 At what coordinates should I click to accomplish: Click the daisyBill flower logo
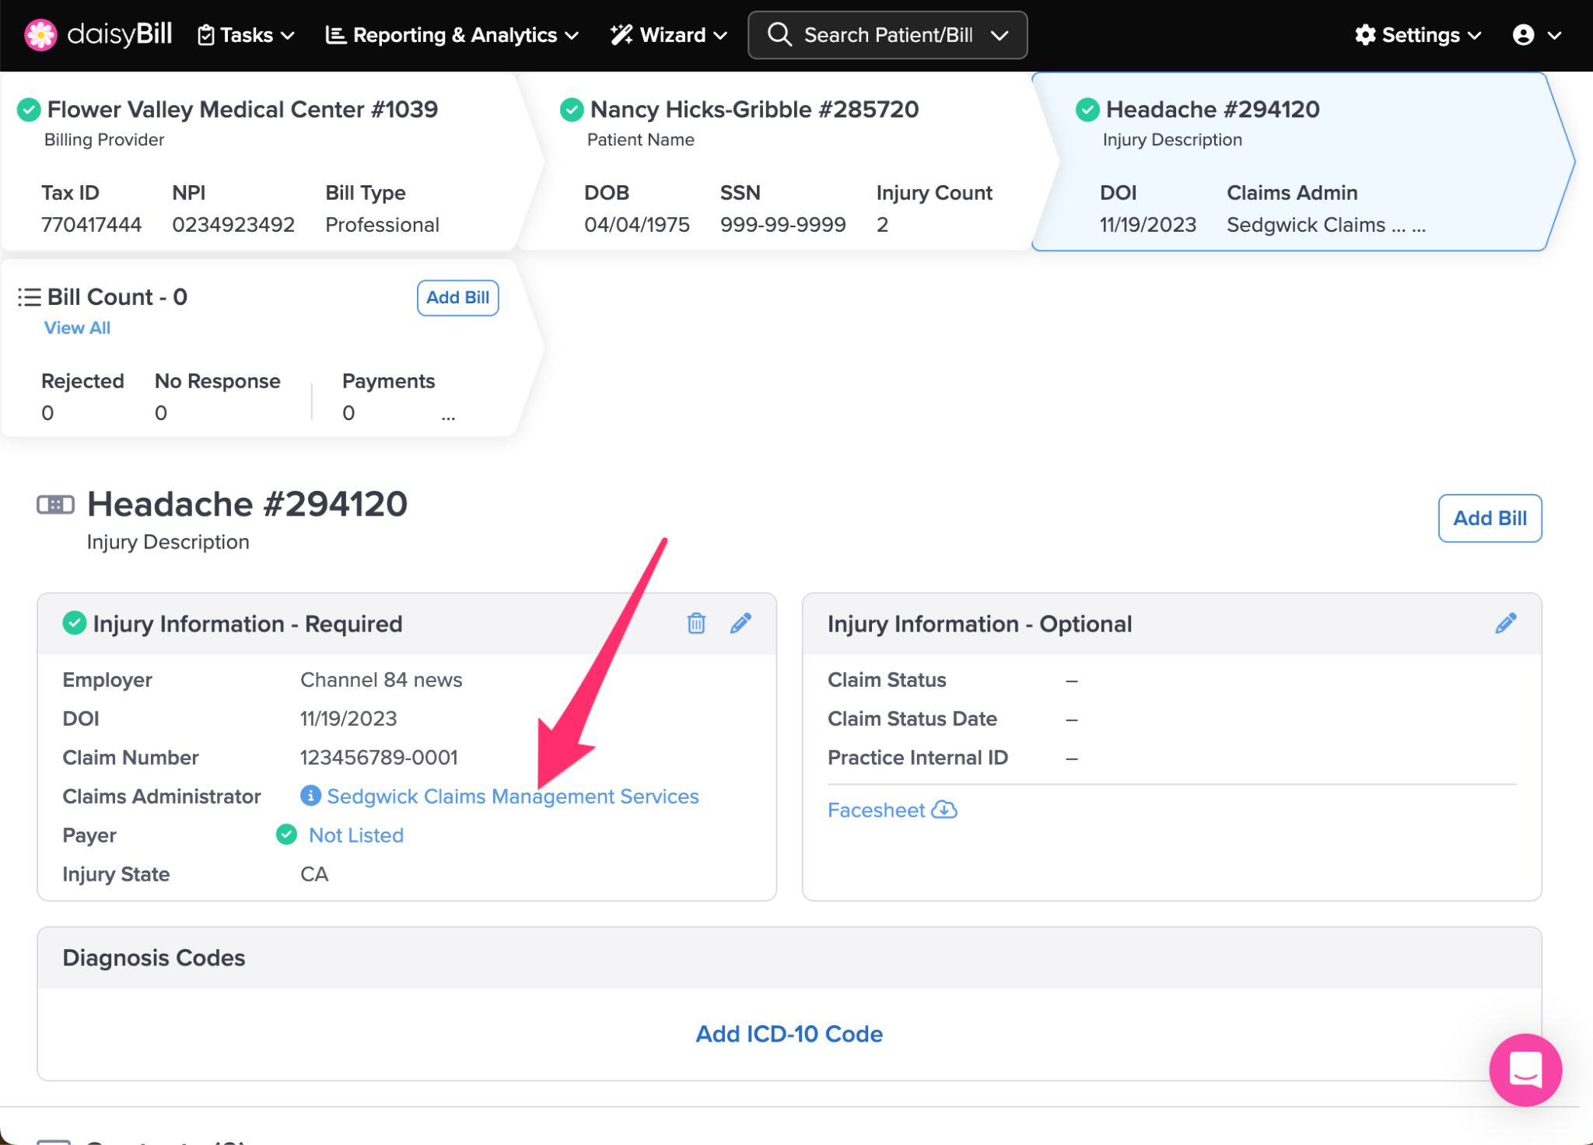point(40,35)
